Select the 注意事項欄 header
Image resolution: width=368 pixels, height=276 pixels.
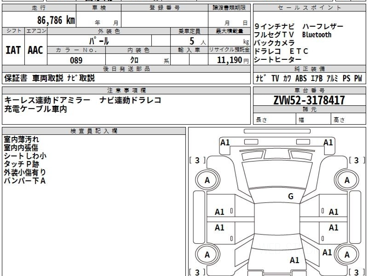pyautogui.click(x=126, y=90)
